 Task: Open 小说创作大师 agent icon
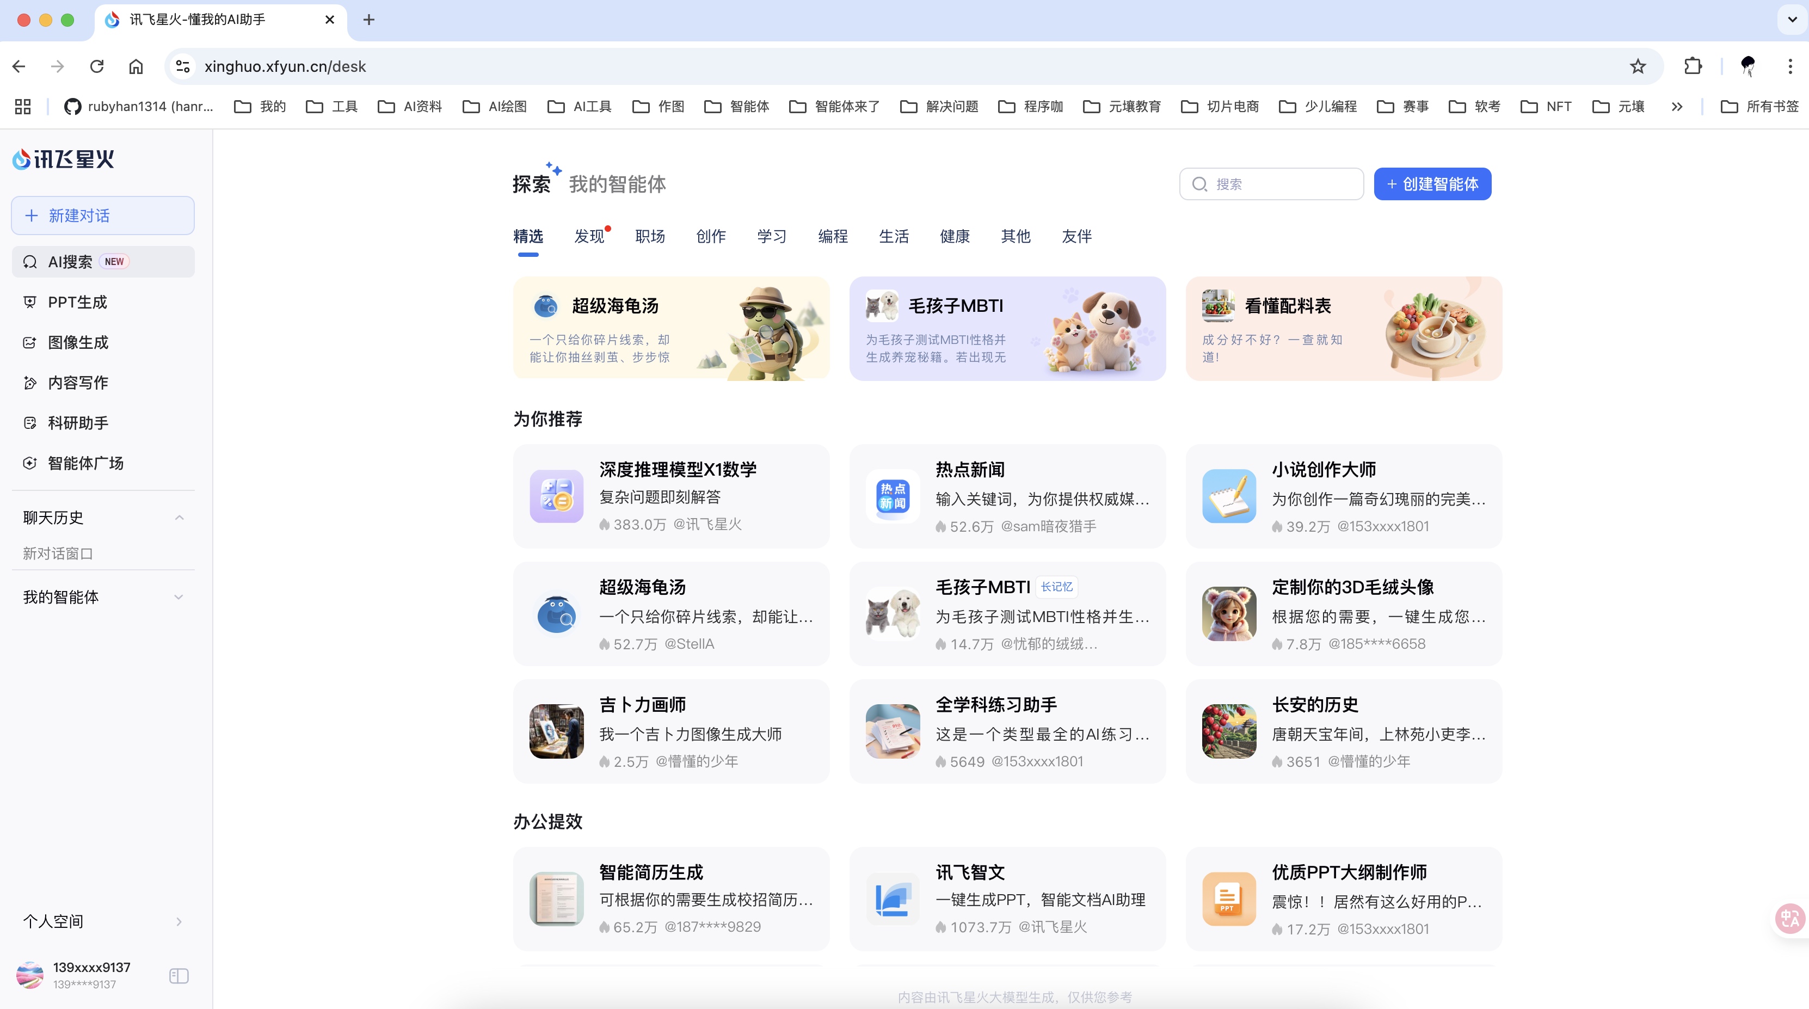[x=1229, y=496]
